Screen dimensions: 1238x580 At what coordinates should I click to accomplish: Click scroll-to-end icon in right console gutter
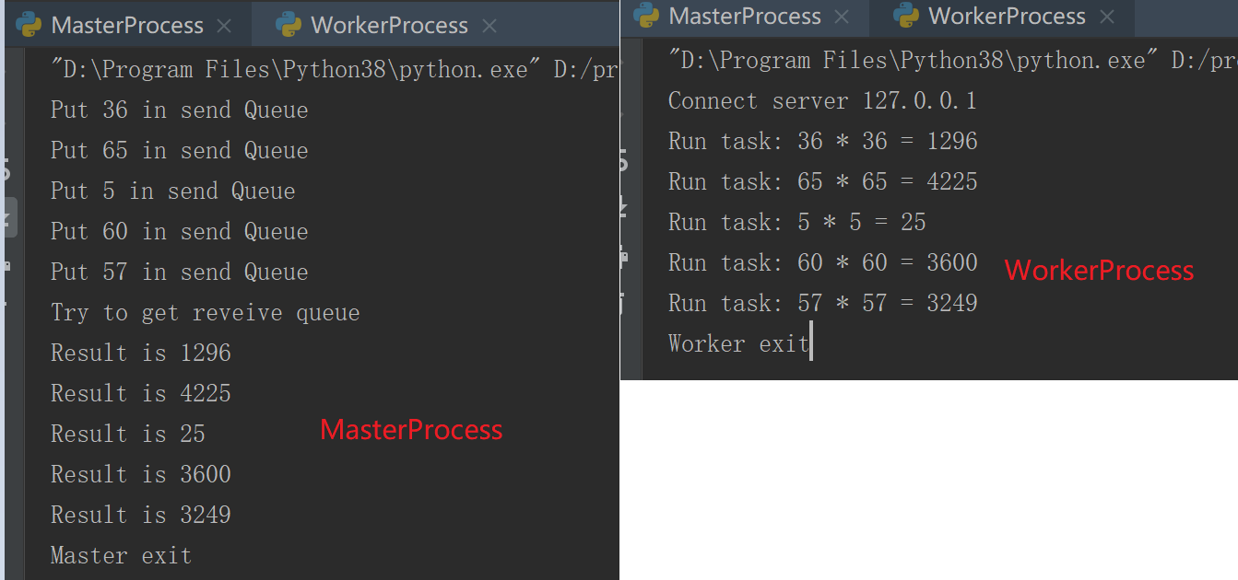pos(624,206)
